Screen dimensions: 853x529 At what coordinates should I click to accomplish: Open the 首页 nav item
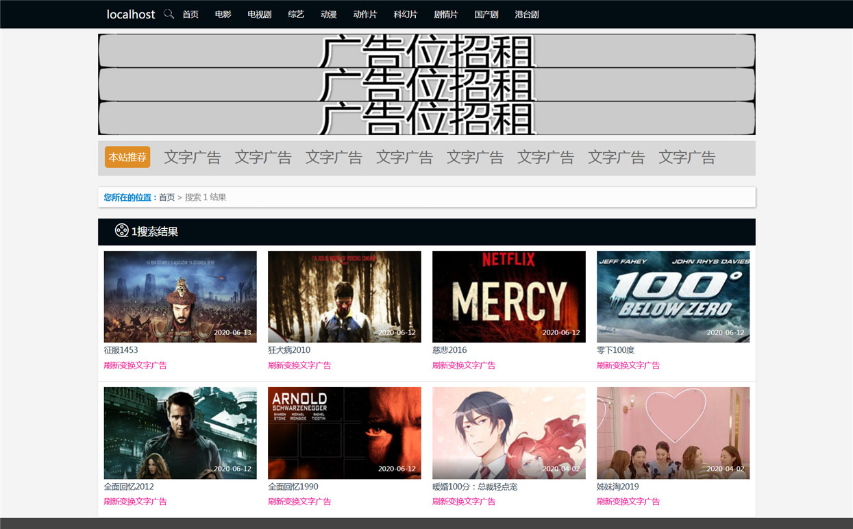(x=190, y=14)
